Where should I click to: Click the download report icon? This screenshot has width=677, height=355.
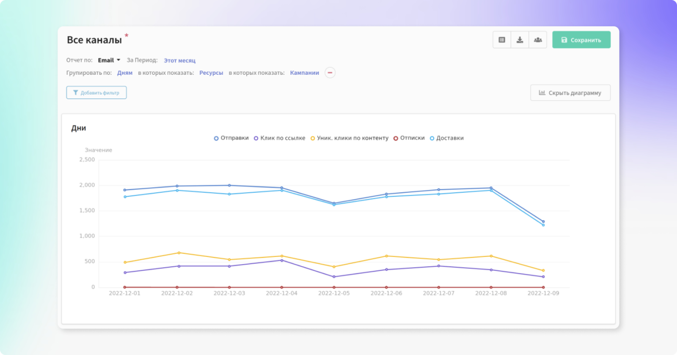[520, 40]
